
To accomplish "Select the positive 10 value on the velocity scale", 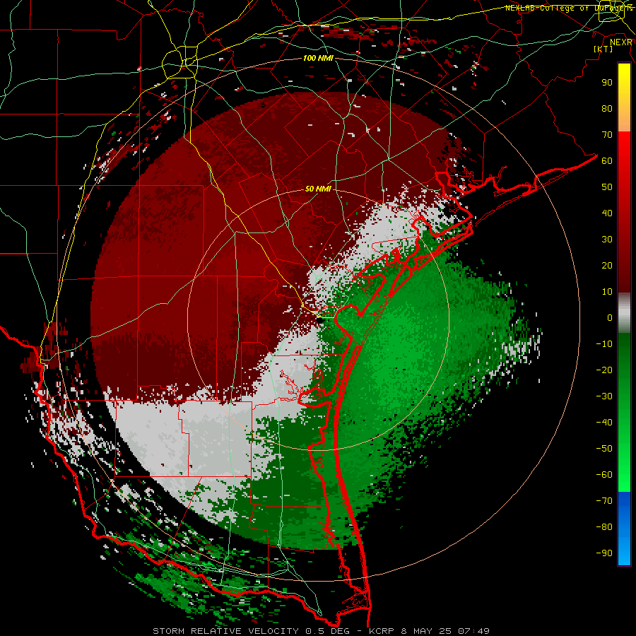I will tap(607, 292).
